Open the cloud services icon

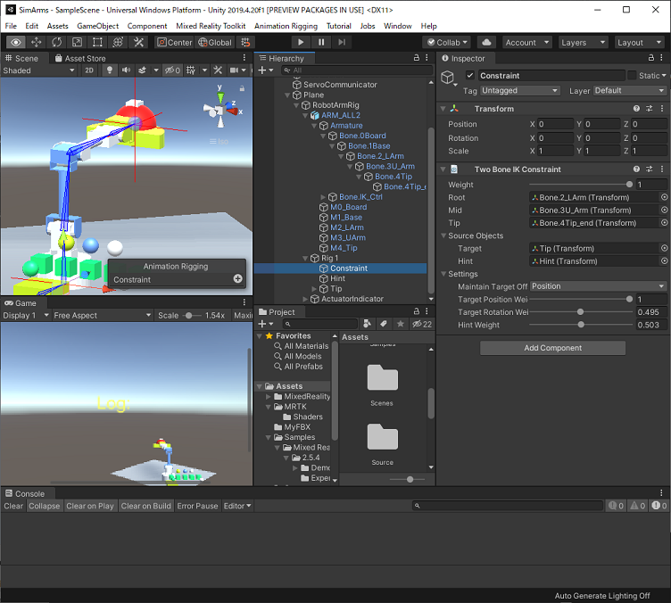tap(486, 42)
